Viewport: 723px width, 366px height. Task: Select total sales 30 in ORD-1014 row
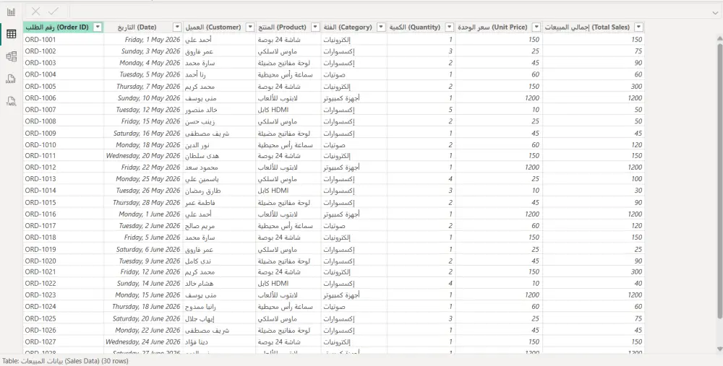(594, 190)
